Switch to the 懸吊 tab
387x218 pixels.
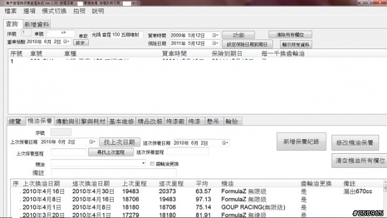click(213, 121)
